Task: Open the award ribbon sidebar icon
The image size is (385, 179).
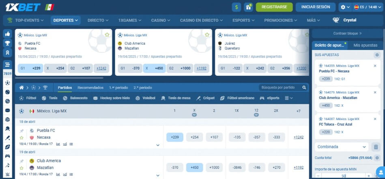Action: [x=8, y=52]
